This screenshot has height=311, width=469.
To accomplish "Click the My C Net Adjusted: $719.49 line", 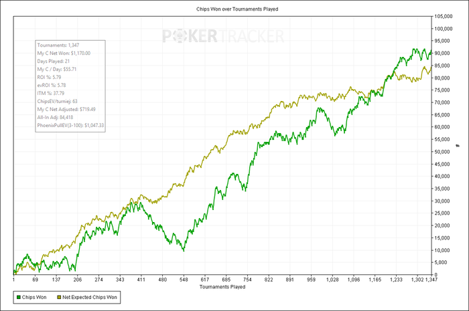I will pos(66,110).
